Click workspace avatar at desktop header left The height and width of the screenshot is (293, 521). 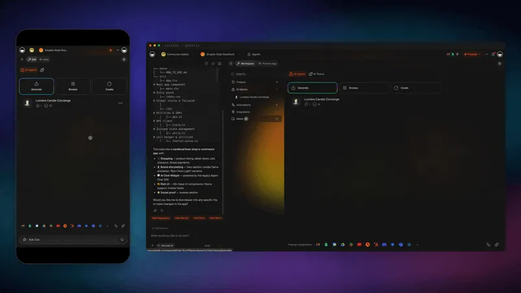[152, 54]
